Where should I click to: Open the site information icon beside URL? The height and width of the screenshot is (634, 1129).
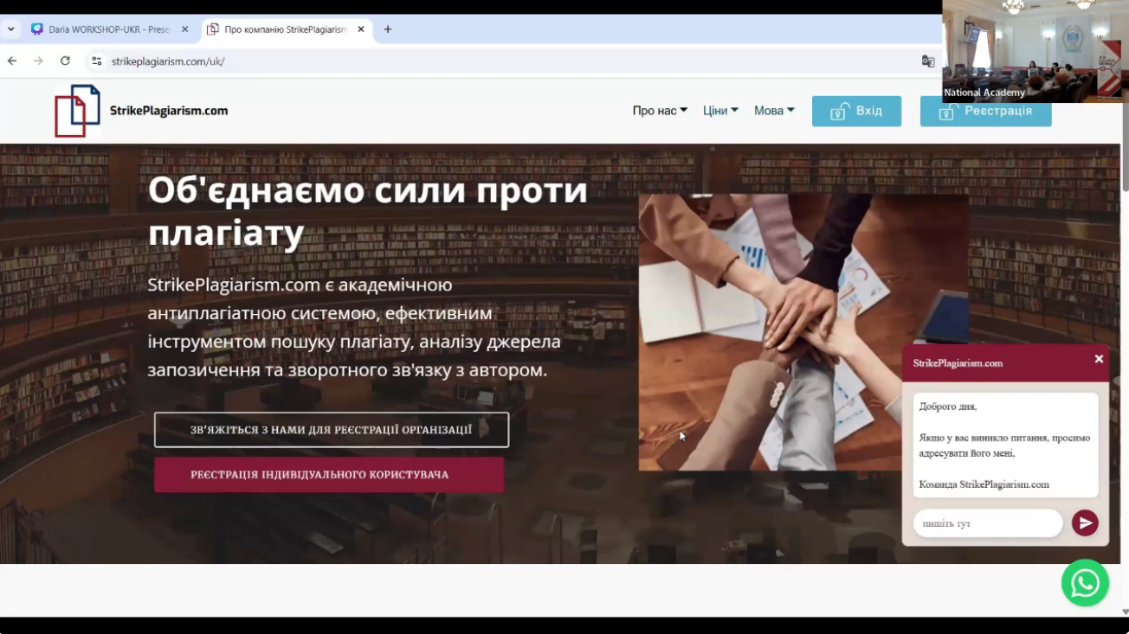tap(97, 61)
